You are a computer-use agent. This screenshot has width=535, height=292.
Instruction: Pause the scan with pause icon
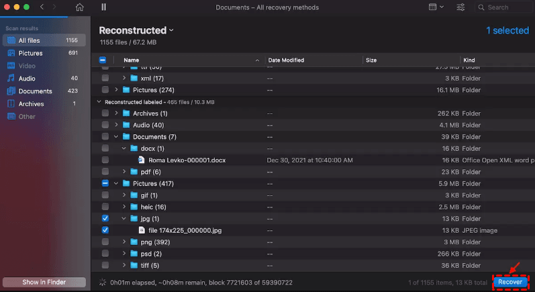coord(103,7)
